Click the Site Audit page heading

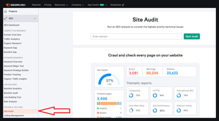(x=145, y=19)
